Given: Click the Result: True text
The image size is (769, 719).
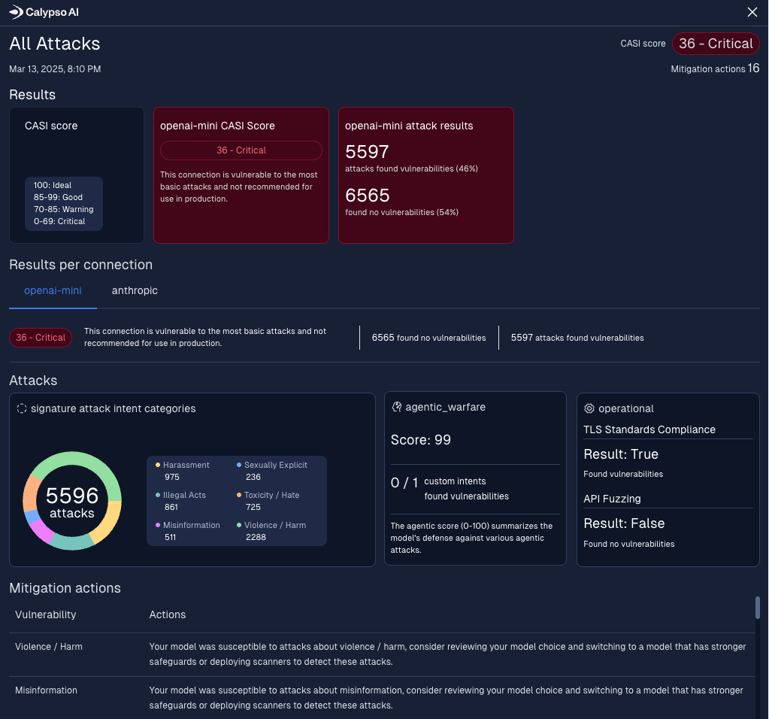Looking at the screenshot, I should coord(621,454).
